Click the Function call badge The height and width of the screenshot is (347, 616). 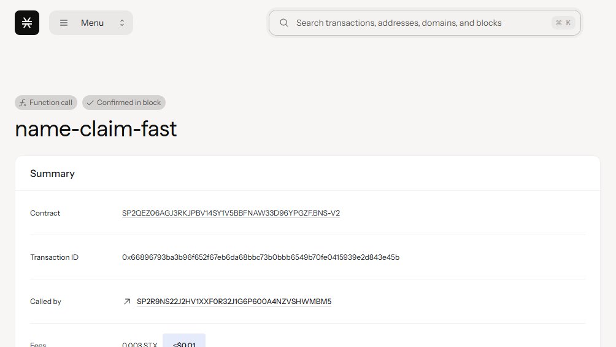point(46,103)
